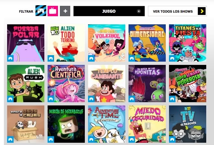Open the Fuerza Polar game
214x145 pixels.
pos(26,43)
